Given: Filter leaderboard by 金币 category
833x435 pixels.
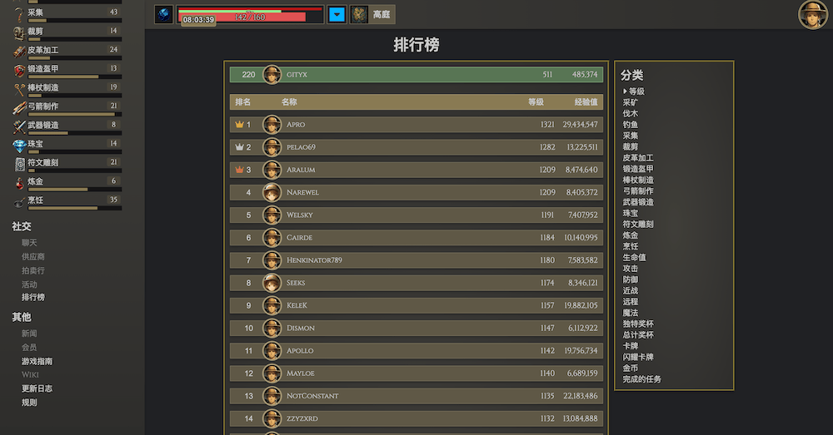Looking at the screenshot, I should [x=631, y=368].
